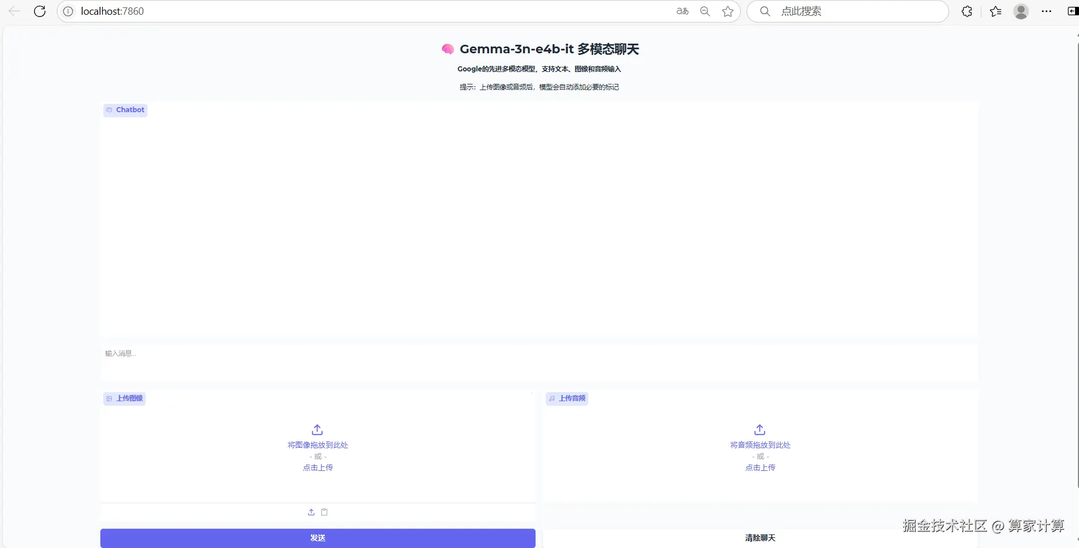Image resolution: width=1079 pixels, height=548 pixels.
Task: Click the zoom out magnifier icon
Action: (x=705, y=11)
